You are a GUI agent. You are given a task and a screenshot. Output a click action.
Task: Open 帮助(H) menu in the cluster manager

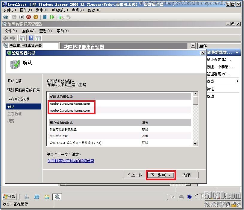[x=63, y=31]
